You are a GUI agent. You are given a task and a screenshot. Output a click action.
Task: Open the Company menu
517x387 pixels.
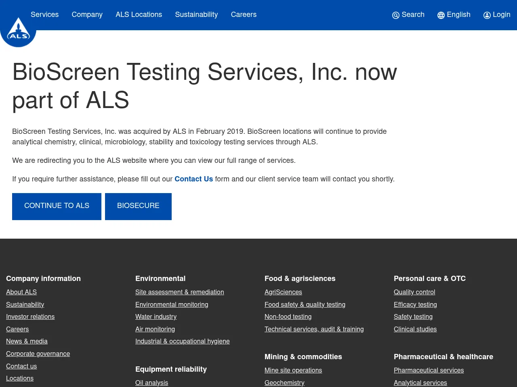click(x=87, y=15)
